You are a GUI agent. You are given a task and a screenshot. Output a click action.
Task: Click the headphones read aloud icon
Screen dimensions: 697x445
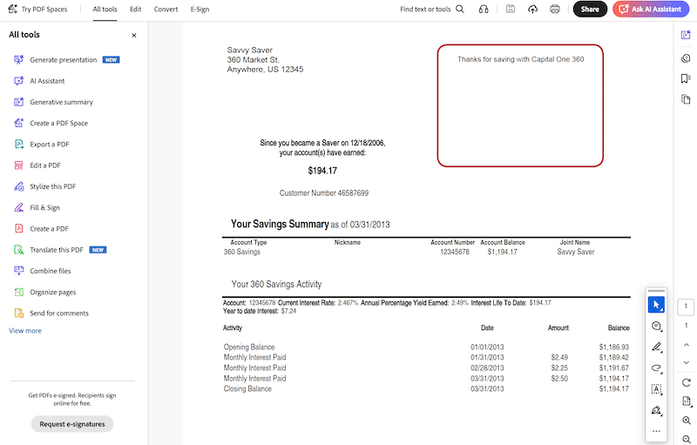(x=484, y=9)
